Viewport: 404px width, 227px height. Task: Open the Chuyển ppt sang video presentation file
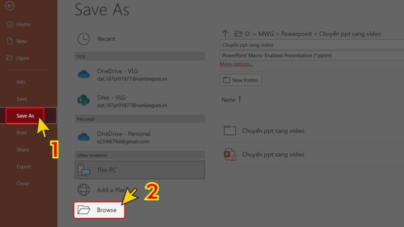tap(273, 155)
